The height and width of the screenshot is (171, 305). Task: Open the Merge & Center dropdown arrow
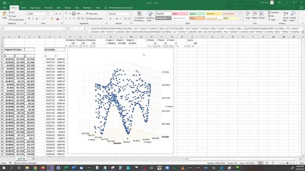(x=105, y=19)
